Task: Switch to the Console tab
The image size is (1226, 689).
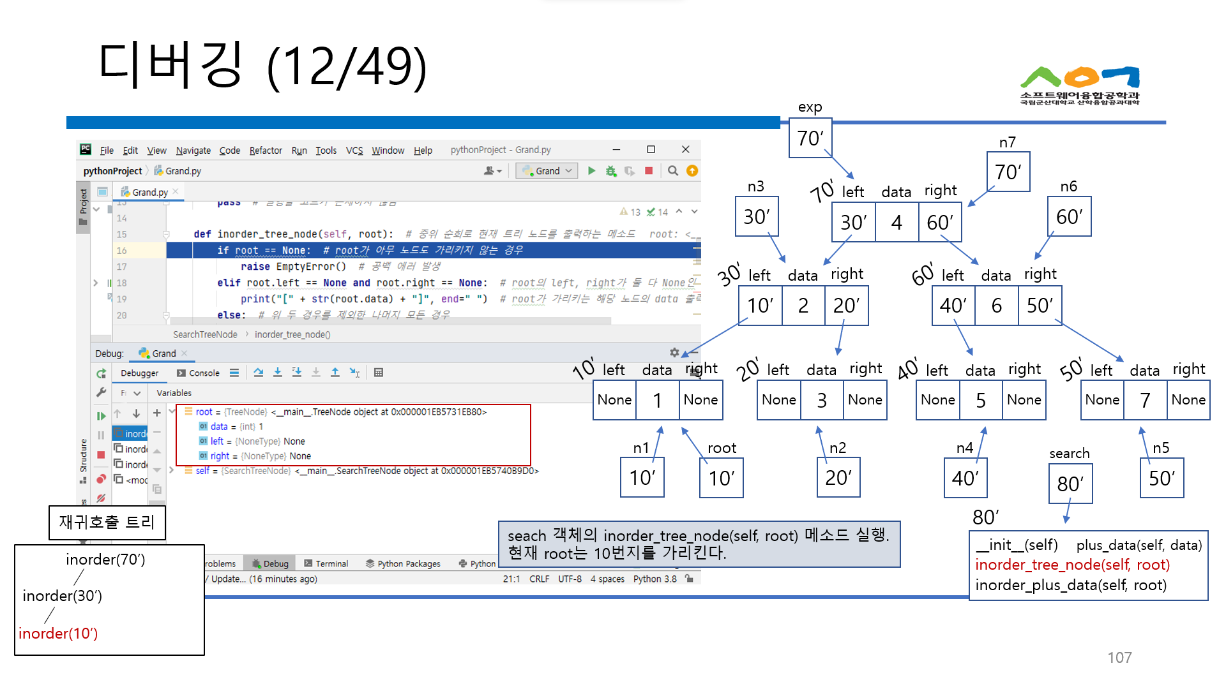Action: tap(198, 373)
